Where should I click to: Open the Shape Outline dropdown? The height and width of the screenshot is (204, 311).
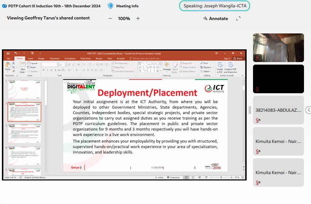(188, 67)
